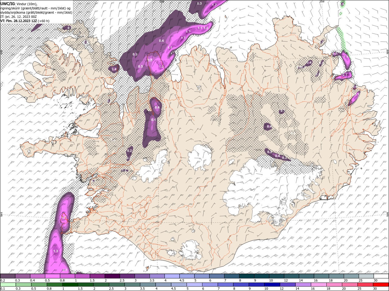Screen dimensions: 389x291
Task: Click the snow scale label 3.5
Action: [x=152, y=280]
